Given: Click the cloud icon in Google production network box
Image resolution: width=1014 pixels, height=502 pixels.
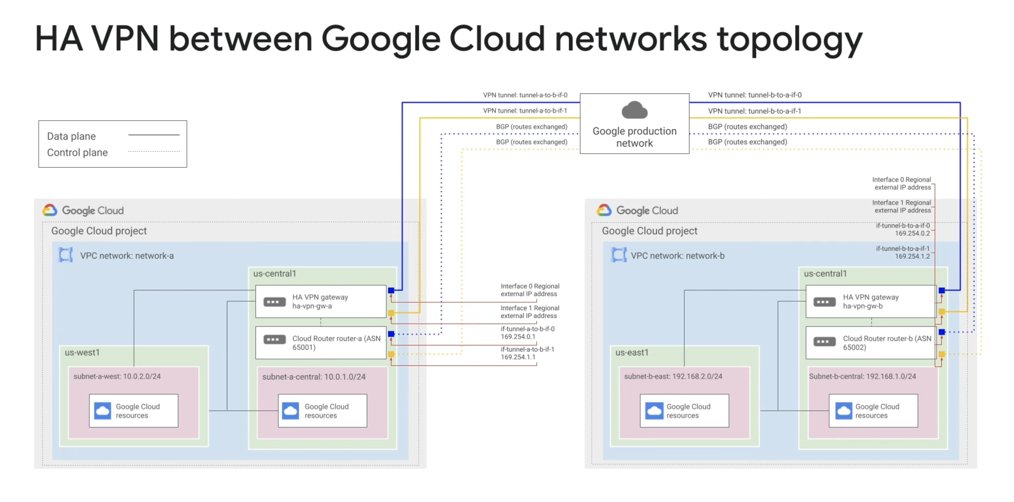Looking at the screenshot, I should (634, 110).
